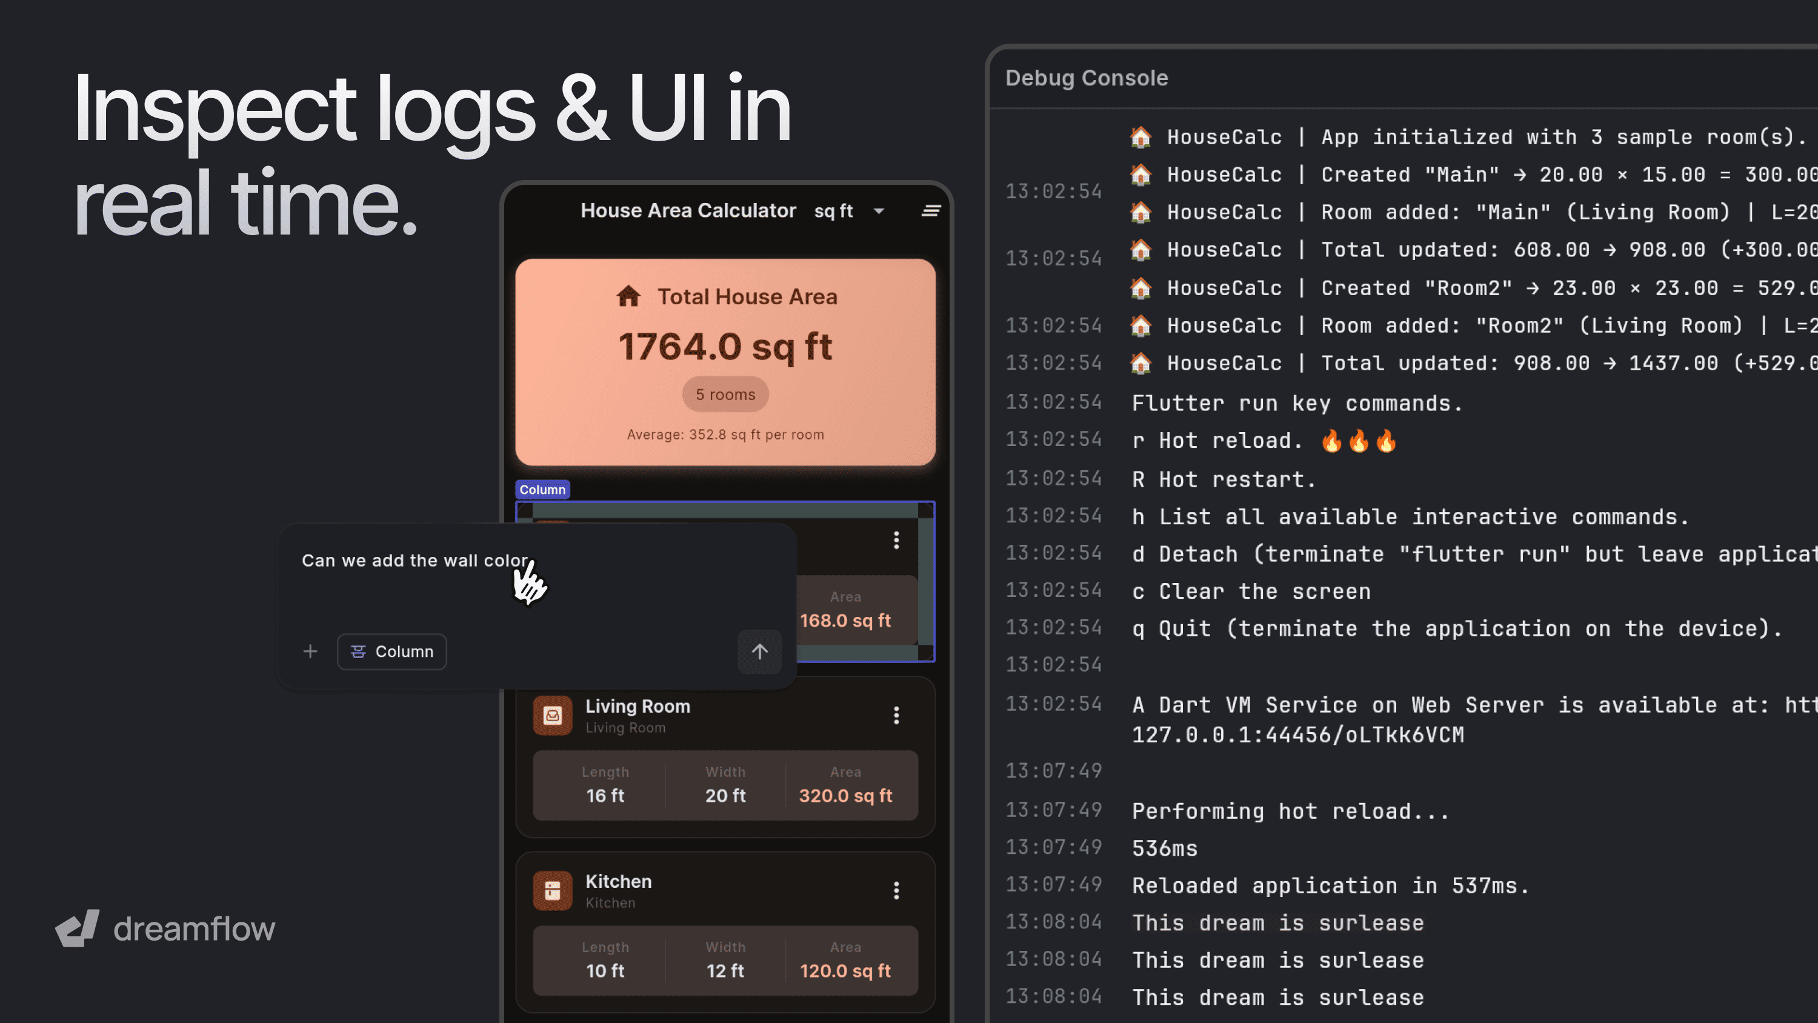Open the hamburger menu in House Area Calculator
The width and height of the screenshot is (1818, 1023).
931,210
